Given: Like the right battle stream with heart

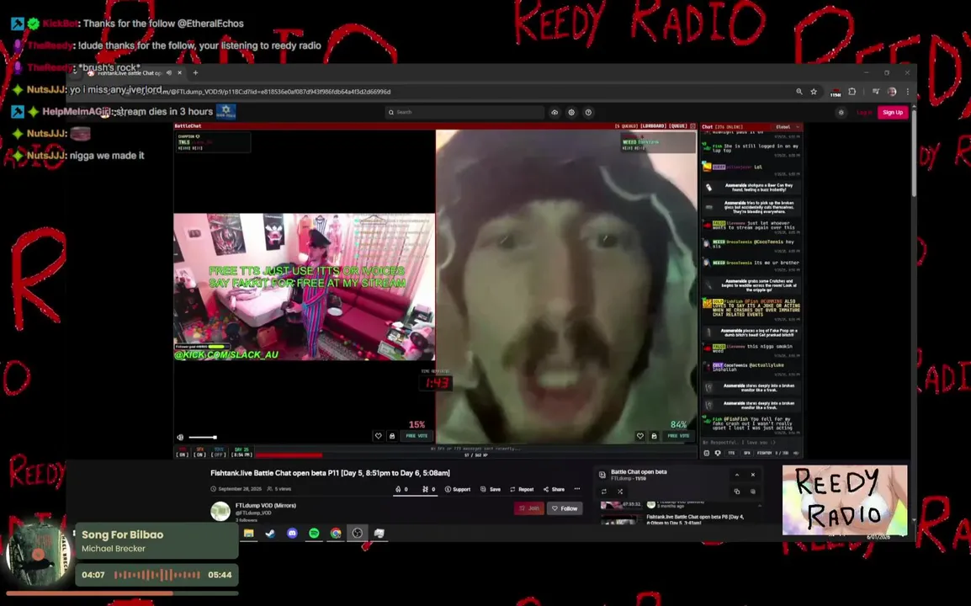Looking at the screenshot, I should (x=640, y=436).
